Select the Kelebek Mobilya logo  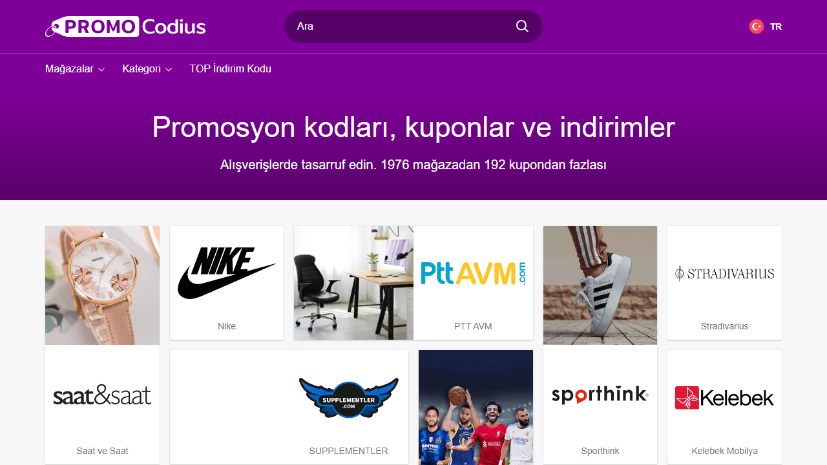point(724,398)
